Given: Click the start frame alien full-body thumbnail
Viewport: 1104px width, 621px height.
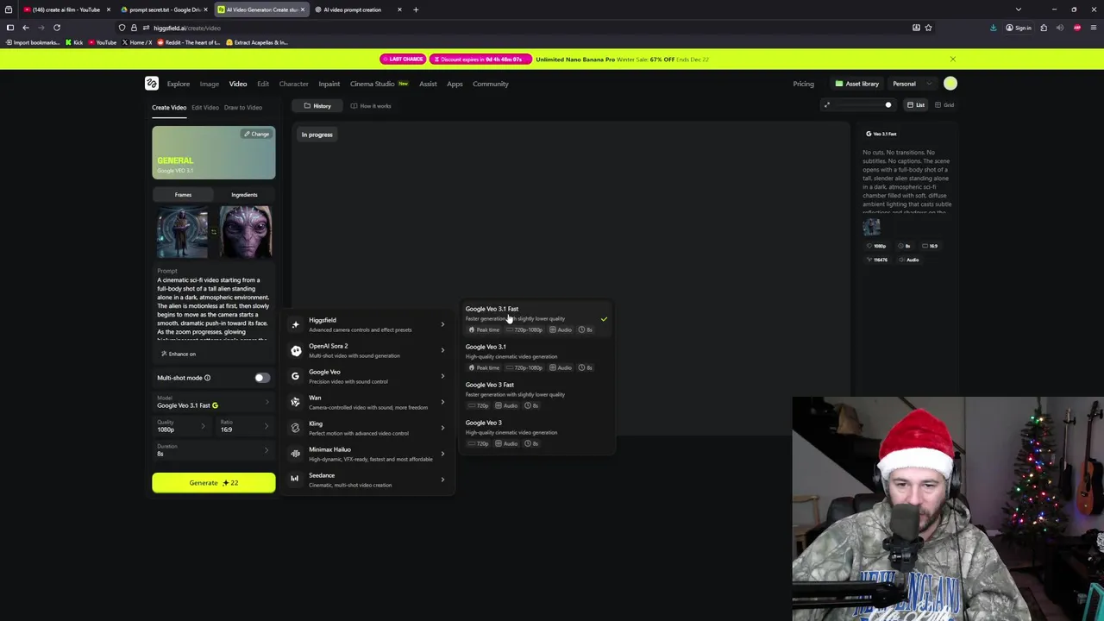Looking at the screenshot, I should click(x=182, y=231).
